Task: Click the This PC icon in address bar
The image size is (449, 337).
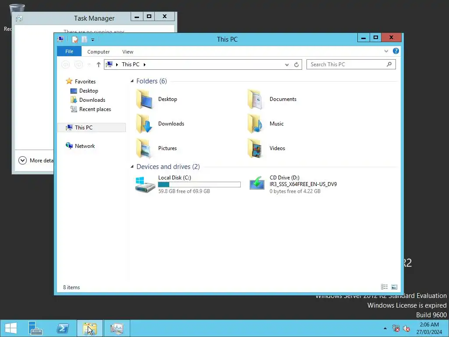Action: coord(109,65)
